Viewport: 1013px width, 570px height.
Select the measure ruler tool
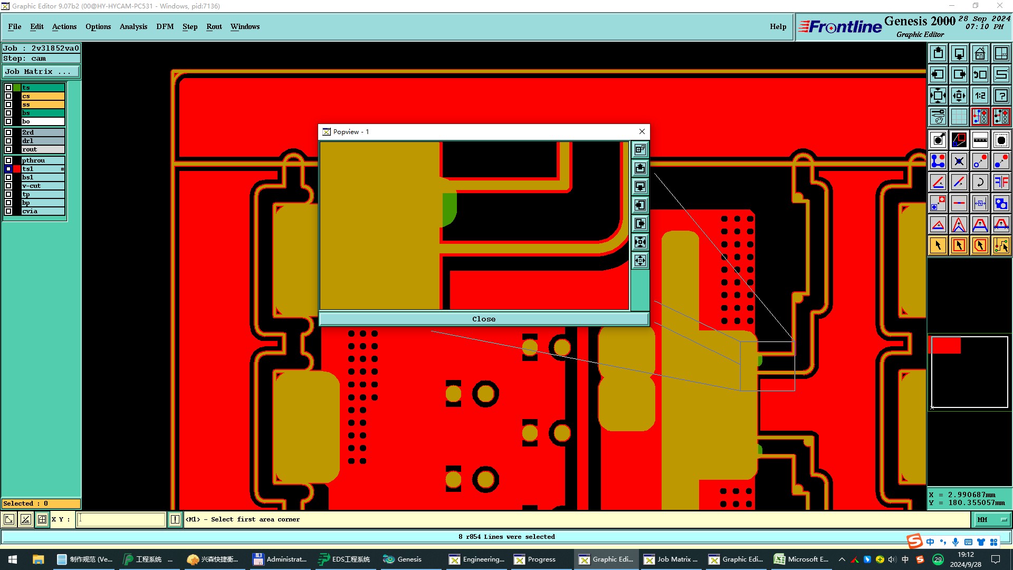tap(980, 140)
